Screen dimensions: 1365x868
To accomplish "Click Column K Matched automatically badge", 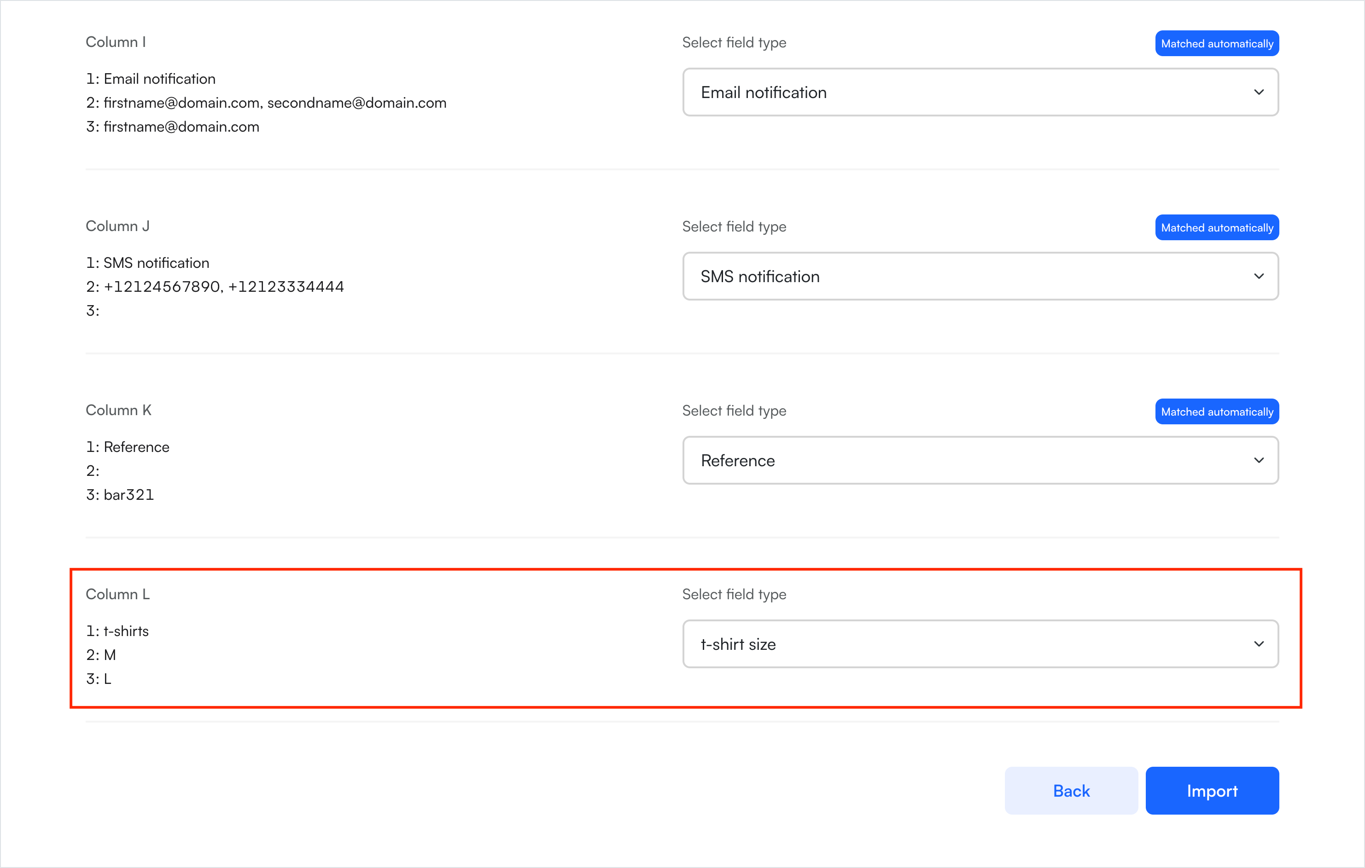I will [x=1217, y=412].
